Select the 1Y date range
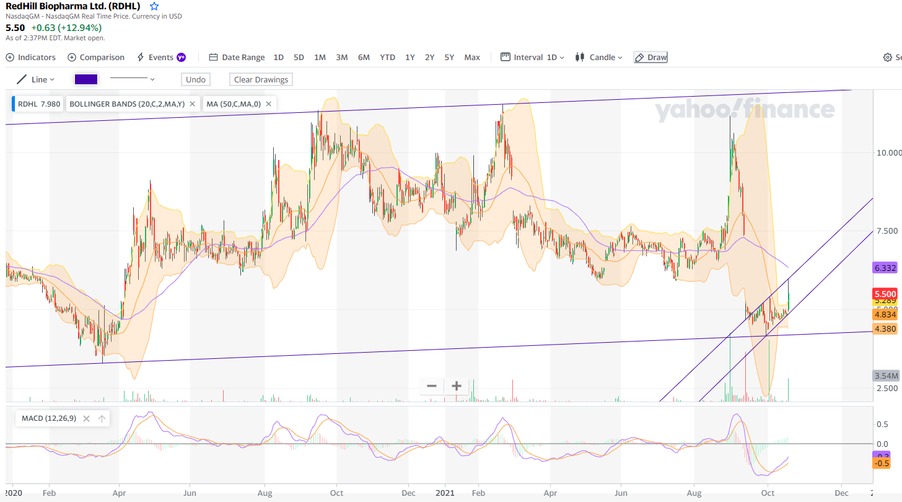Image resolution: width=902 pixels, height=502 pixels. pyautogui.click(x=410, y=57)
